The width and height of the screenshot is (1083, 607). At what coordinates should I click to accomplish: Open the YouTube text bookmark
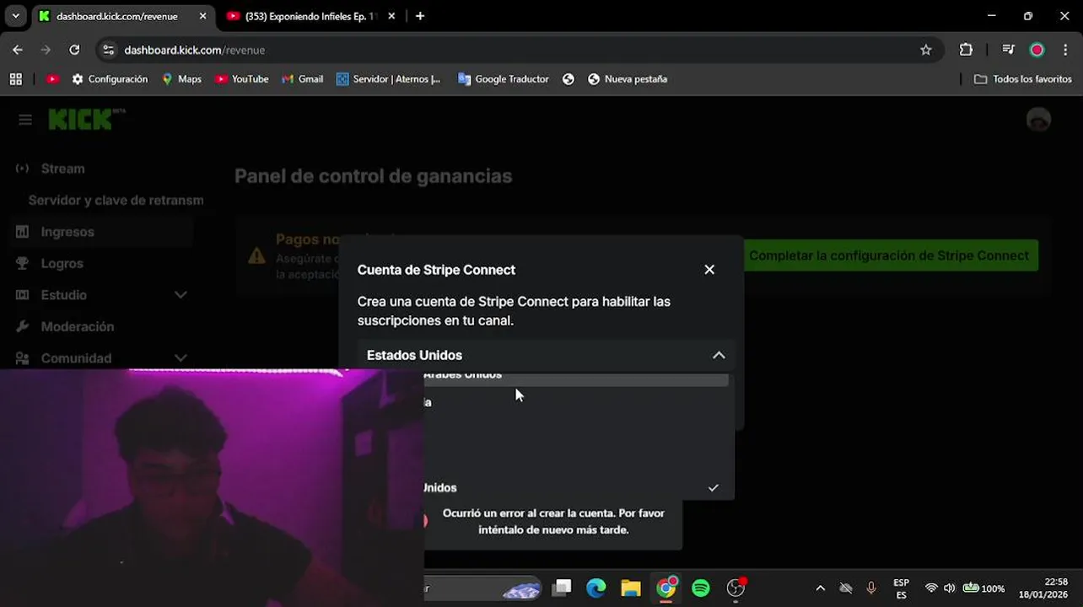point(241,78)
